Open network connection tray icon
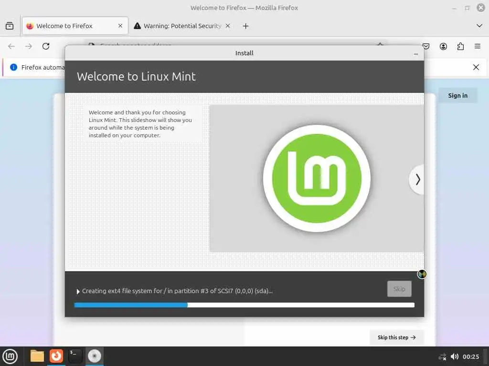The width and height of the screenshot is (489, 366). coord(442,356)
